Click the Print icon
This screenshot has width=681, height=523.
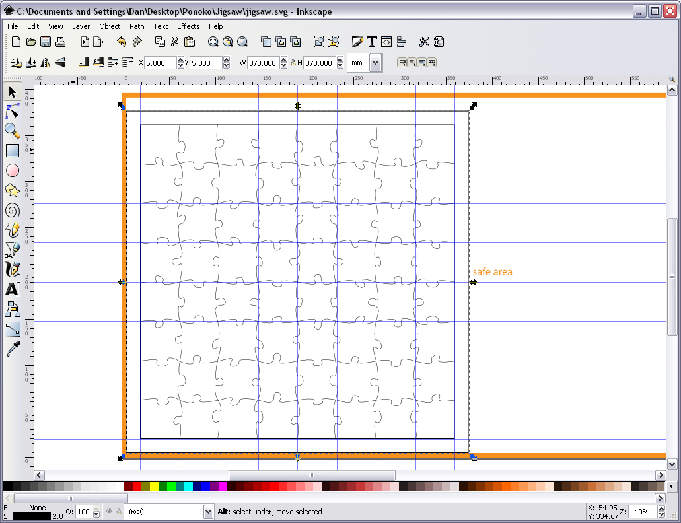60,42
